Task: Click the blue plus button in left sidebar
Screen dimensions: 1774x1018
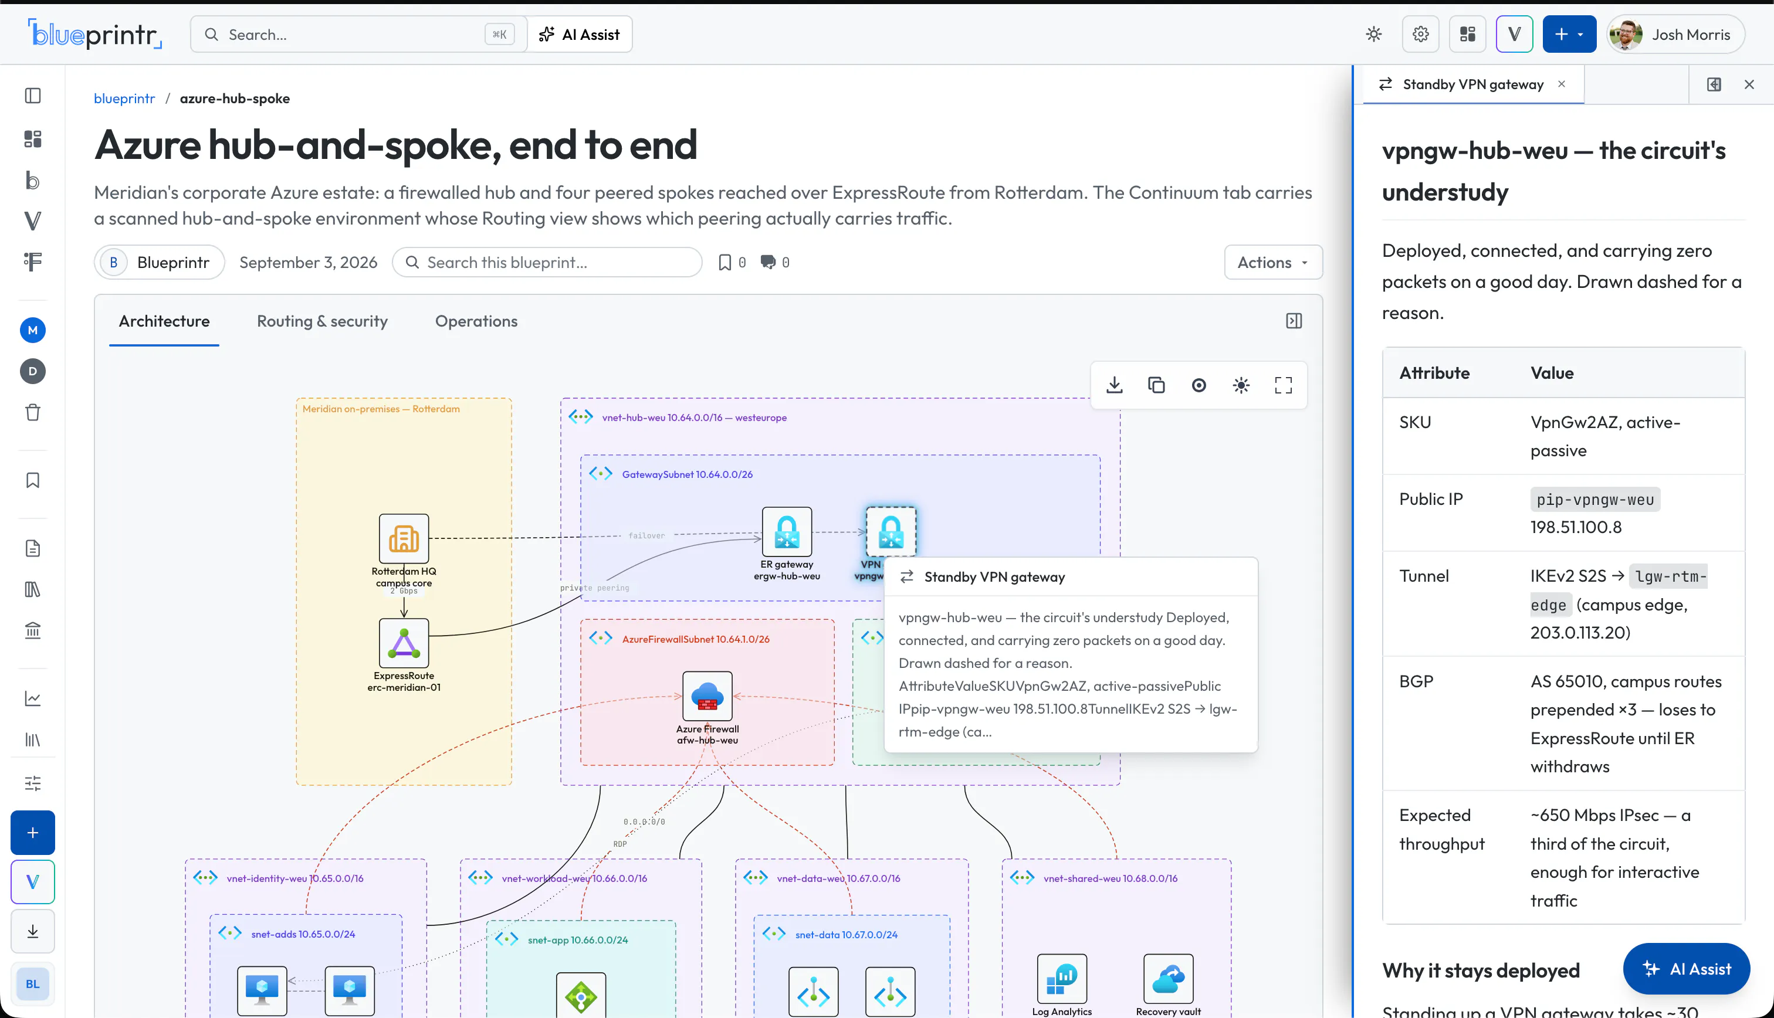Action: [x=33, y=833]
